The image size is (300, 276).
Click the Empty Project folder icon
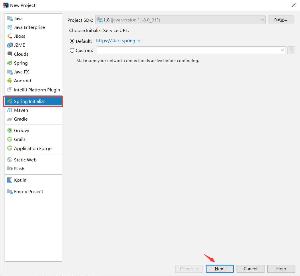[x=10, y=191]
